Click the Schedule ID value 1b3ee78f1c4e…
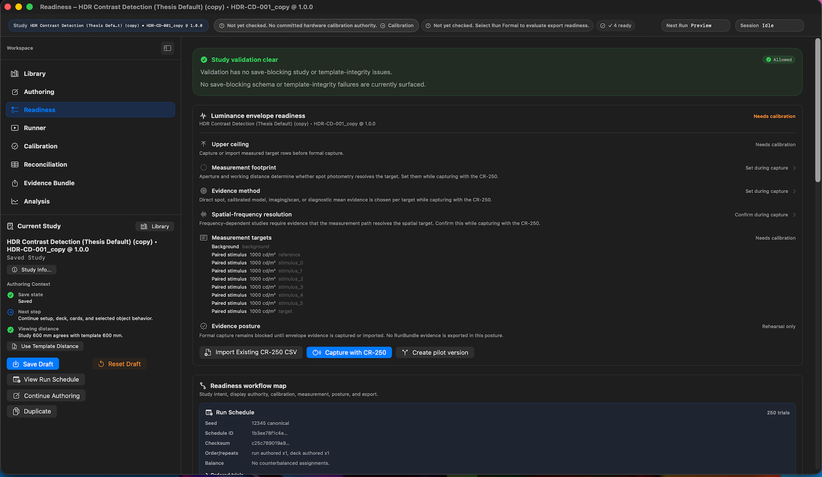Image resolution: width=822 pixels, height=477 pixels. click(x=270, y=433)
